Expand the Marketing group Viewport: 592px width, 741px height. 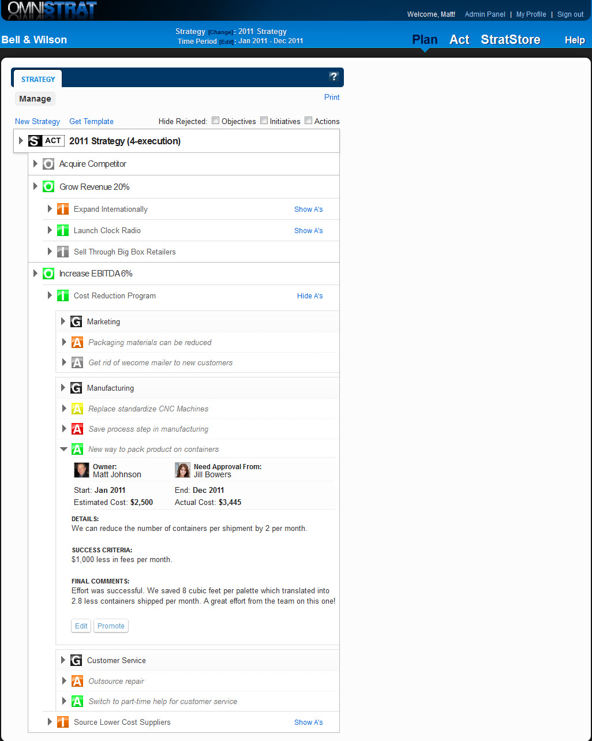63,321
